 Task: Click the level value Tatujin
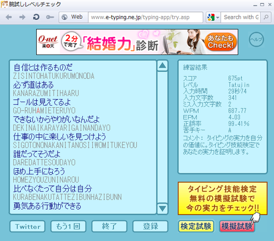point(239,85)
